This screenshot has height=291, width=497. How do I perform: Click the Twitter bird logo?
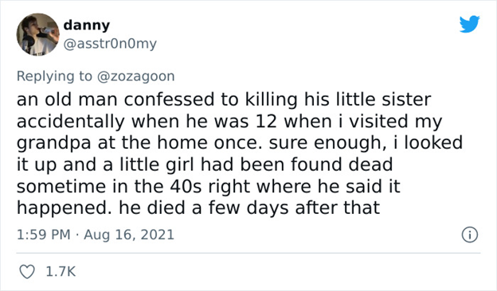tap(469, 24)
